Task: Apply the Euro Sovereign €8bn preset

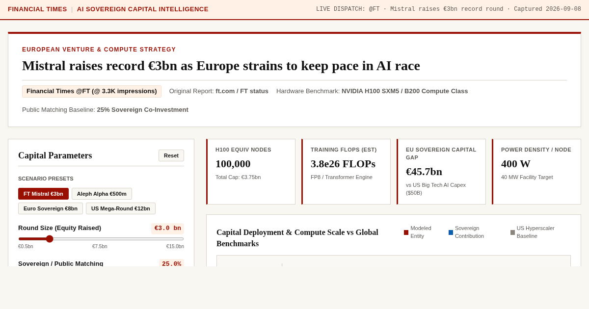Action: tap(51, 208)
